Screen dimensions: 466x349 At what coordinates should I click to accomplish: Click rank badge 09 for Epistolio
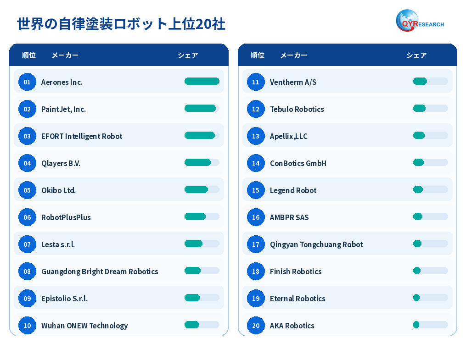click(27, 298)
